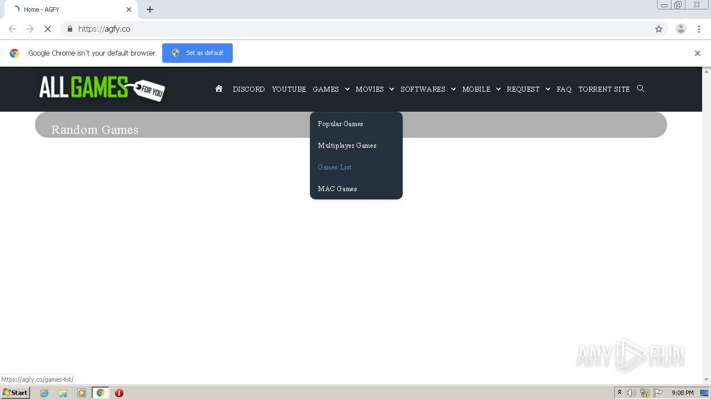Click the SOFTWARES menu label
The height and width of the screenshot is (400, 711).
tap(423, 89)
